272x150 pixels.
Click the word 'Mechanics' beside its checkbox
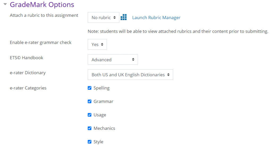[104, 128]
